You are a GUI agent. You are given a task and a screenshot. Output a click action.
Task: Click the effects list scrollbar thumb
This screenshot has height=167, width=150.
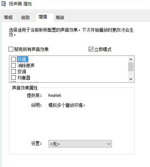[131, 67]
